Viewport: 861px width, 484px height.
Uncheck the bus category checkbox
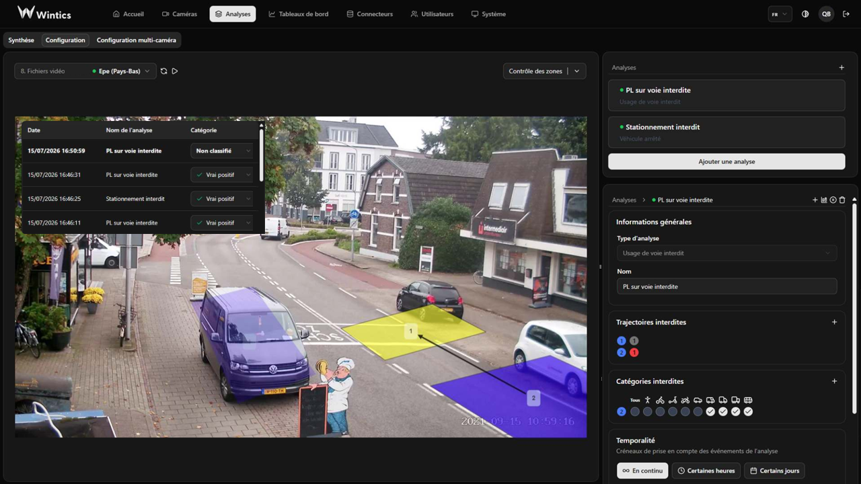(748, 411)
